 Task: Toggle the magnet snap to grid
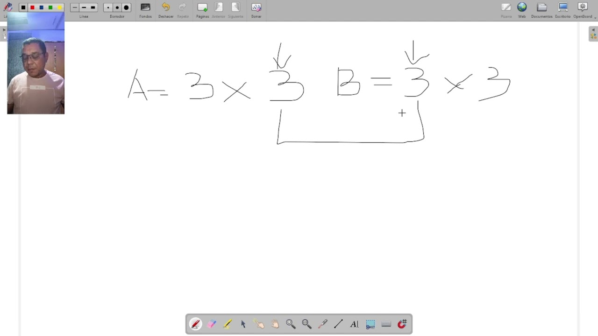[x=402, y=324]
